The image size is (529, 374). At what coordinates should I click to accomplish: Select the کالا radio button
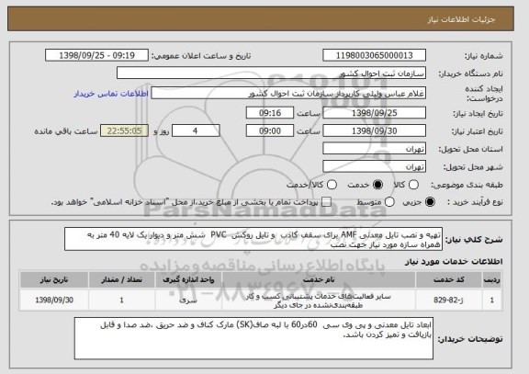413,185
